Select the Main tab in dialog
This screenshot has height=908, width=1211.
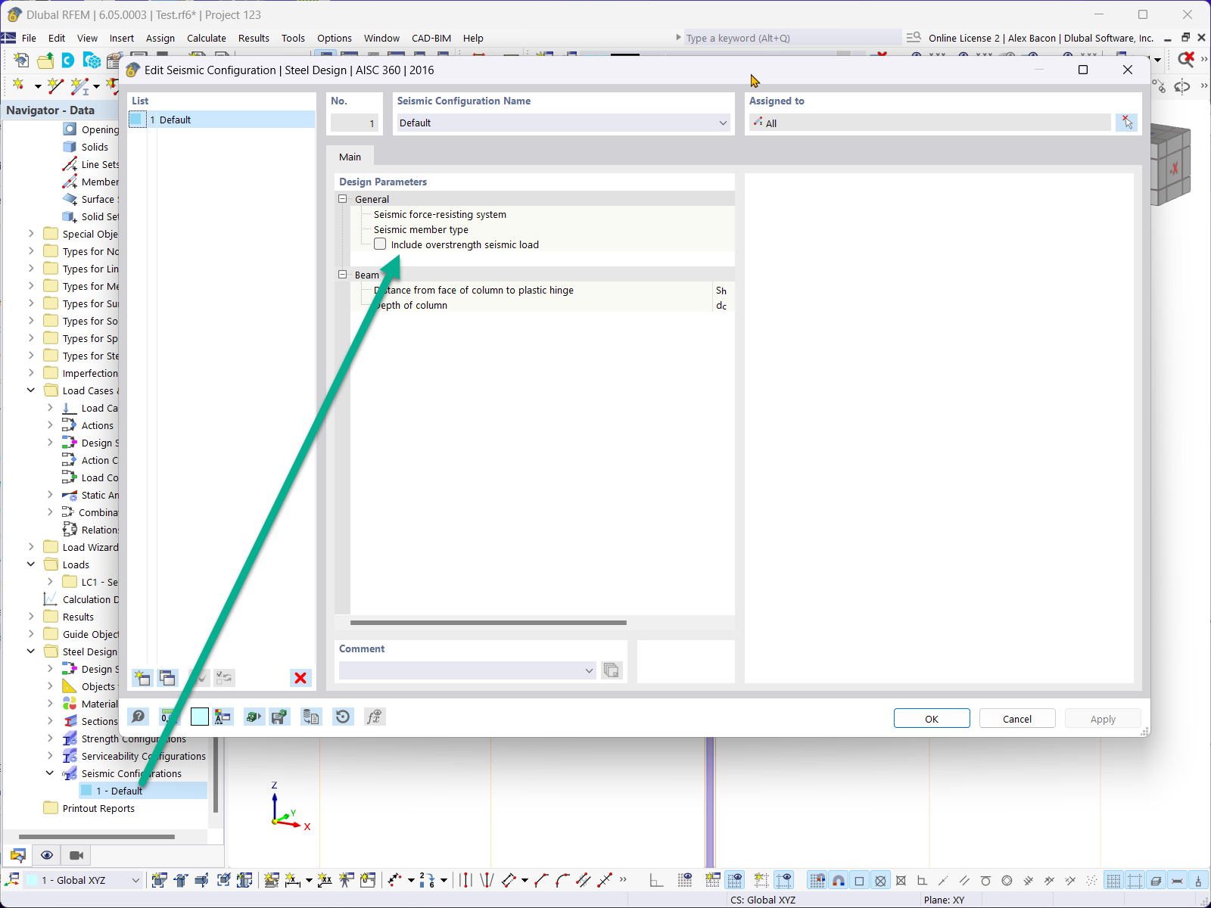pyautogui.click(x=350, y=157)
